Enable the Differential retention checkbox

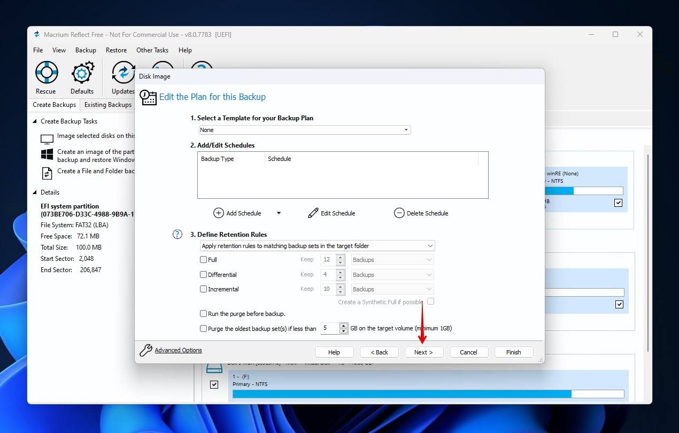pyautogui.click(x=203, y=275)
